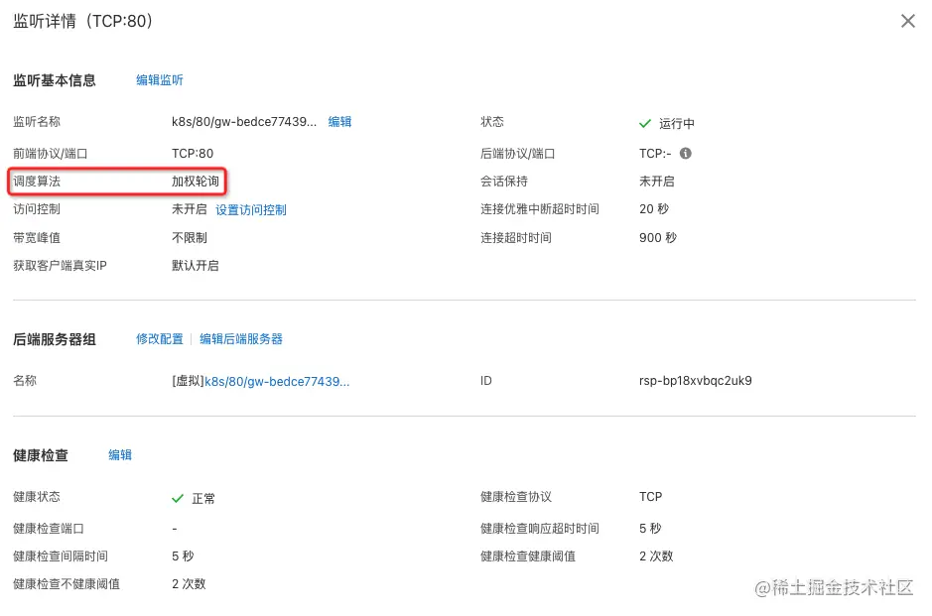This screenshot has height=616, width=932.
Task: Click 编辑 next to the listener name
Action: (x=339, y=122)
